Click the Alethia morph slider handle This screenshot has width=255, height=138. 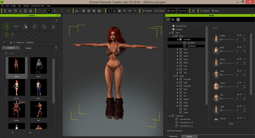pos(221,40)
